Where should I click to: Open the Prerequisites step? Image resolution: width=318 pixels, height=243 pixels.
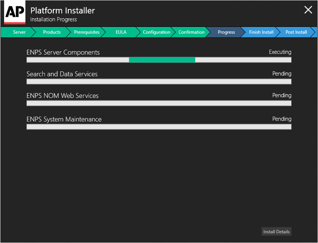86,32
